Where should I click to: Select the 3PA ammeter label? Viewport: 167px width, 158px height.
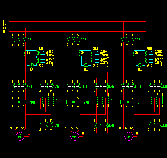tap(140, 70)
